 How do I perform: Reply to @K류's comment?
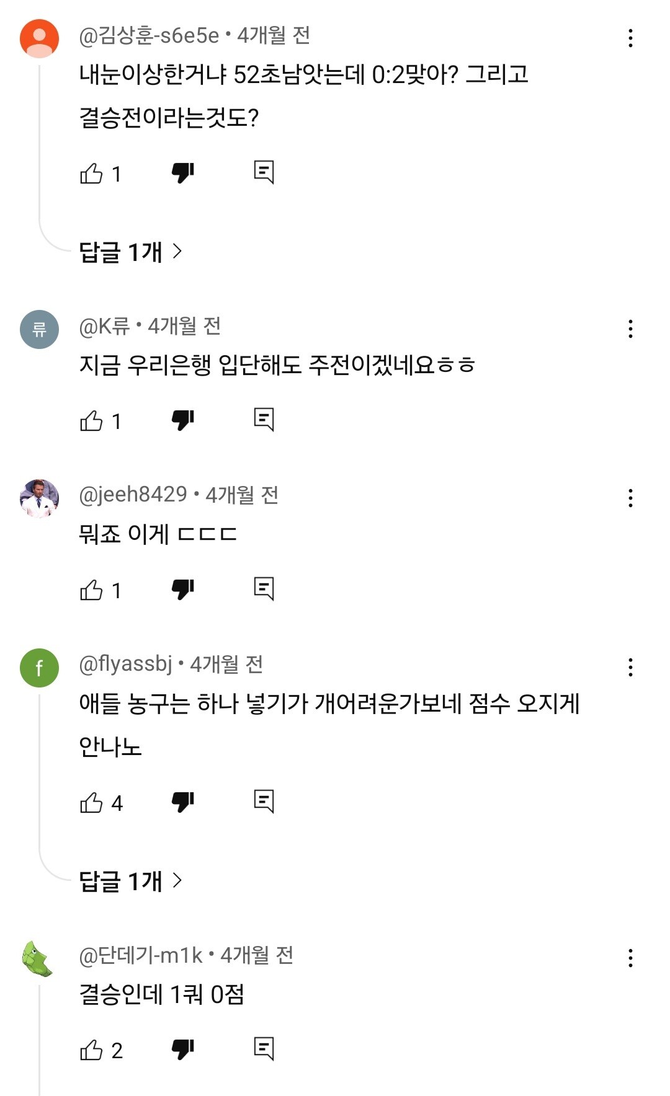point(264,420)
